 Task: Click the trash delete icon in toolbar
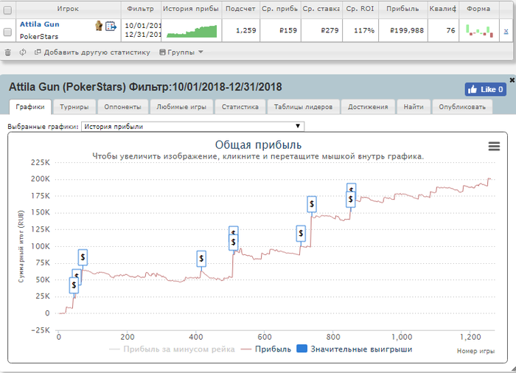[8, 52]
